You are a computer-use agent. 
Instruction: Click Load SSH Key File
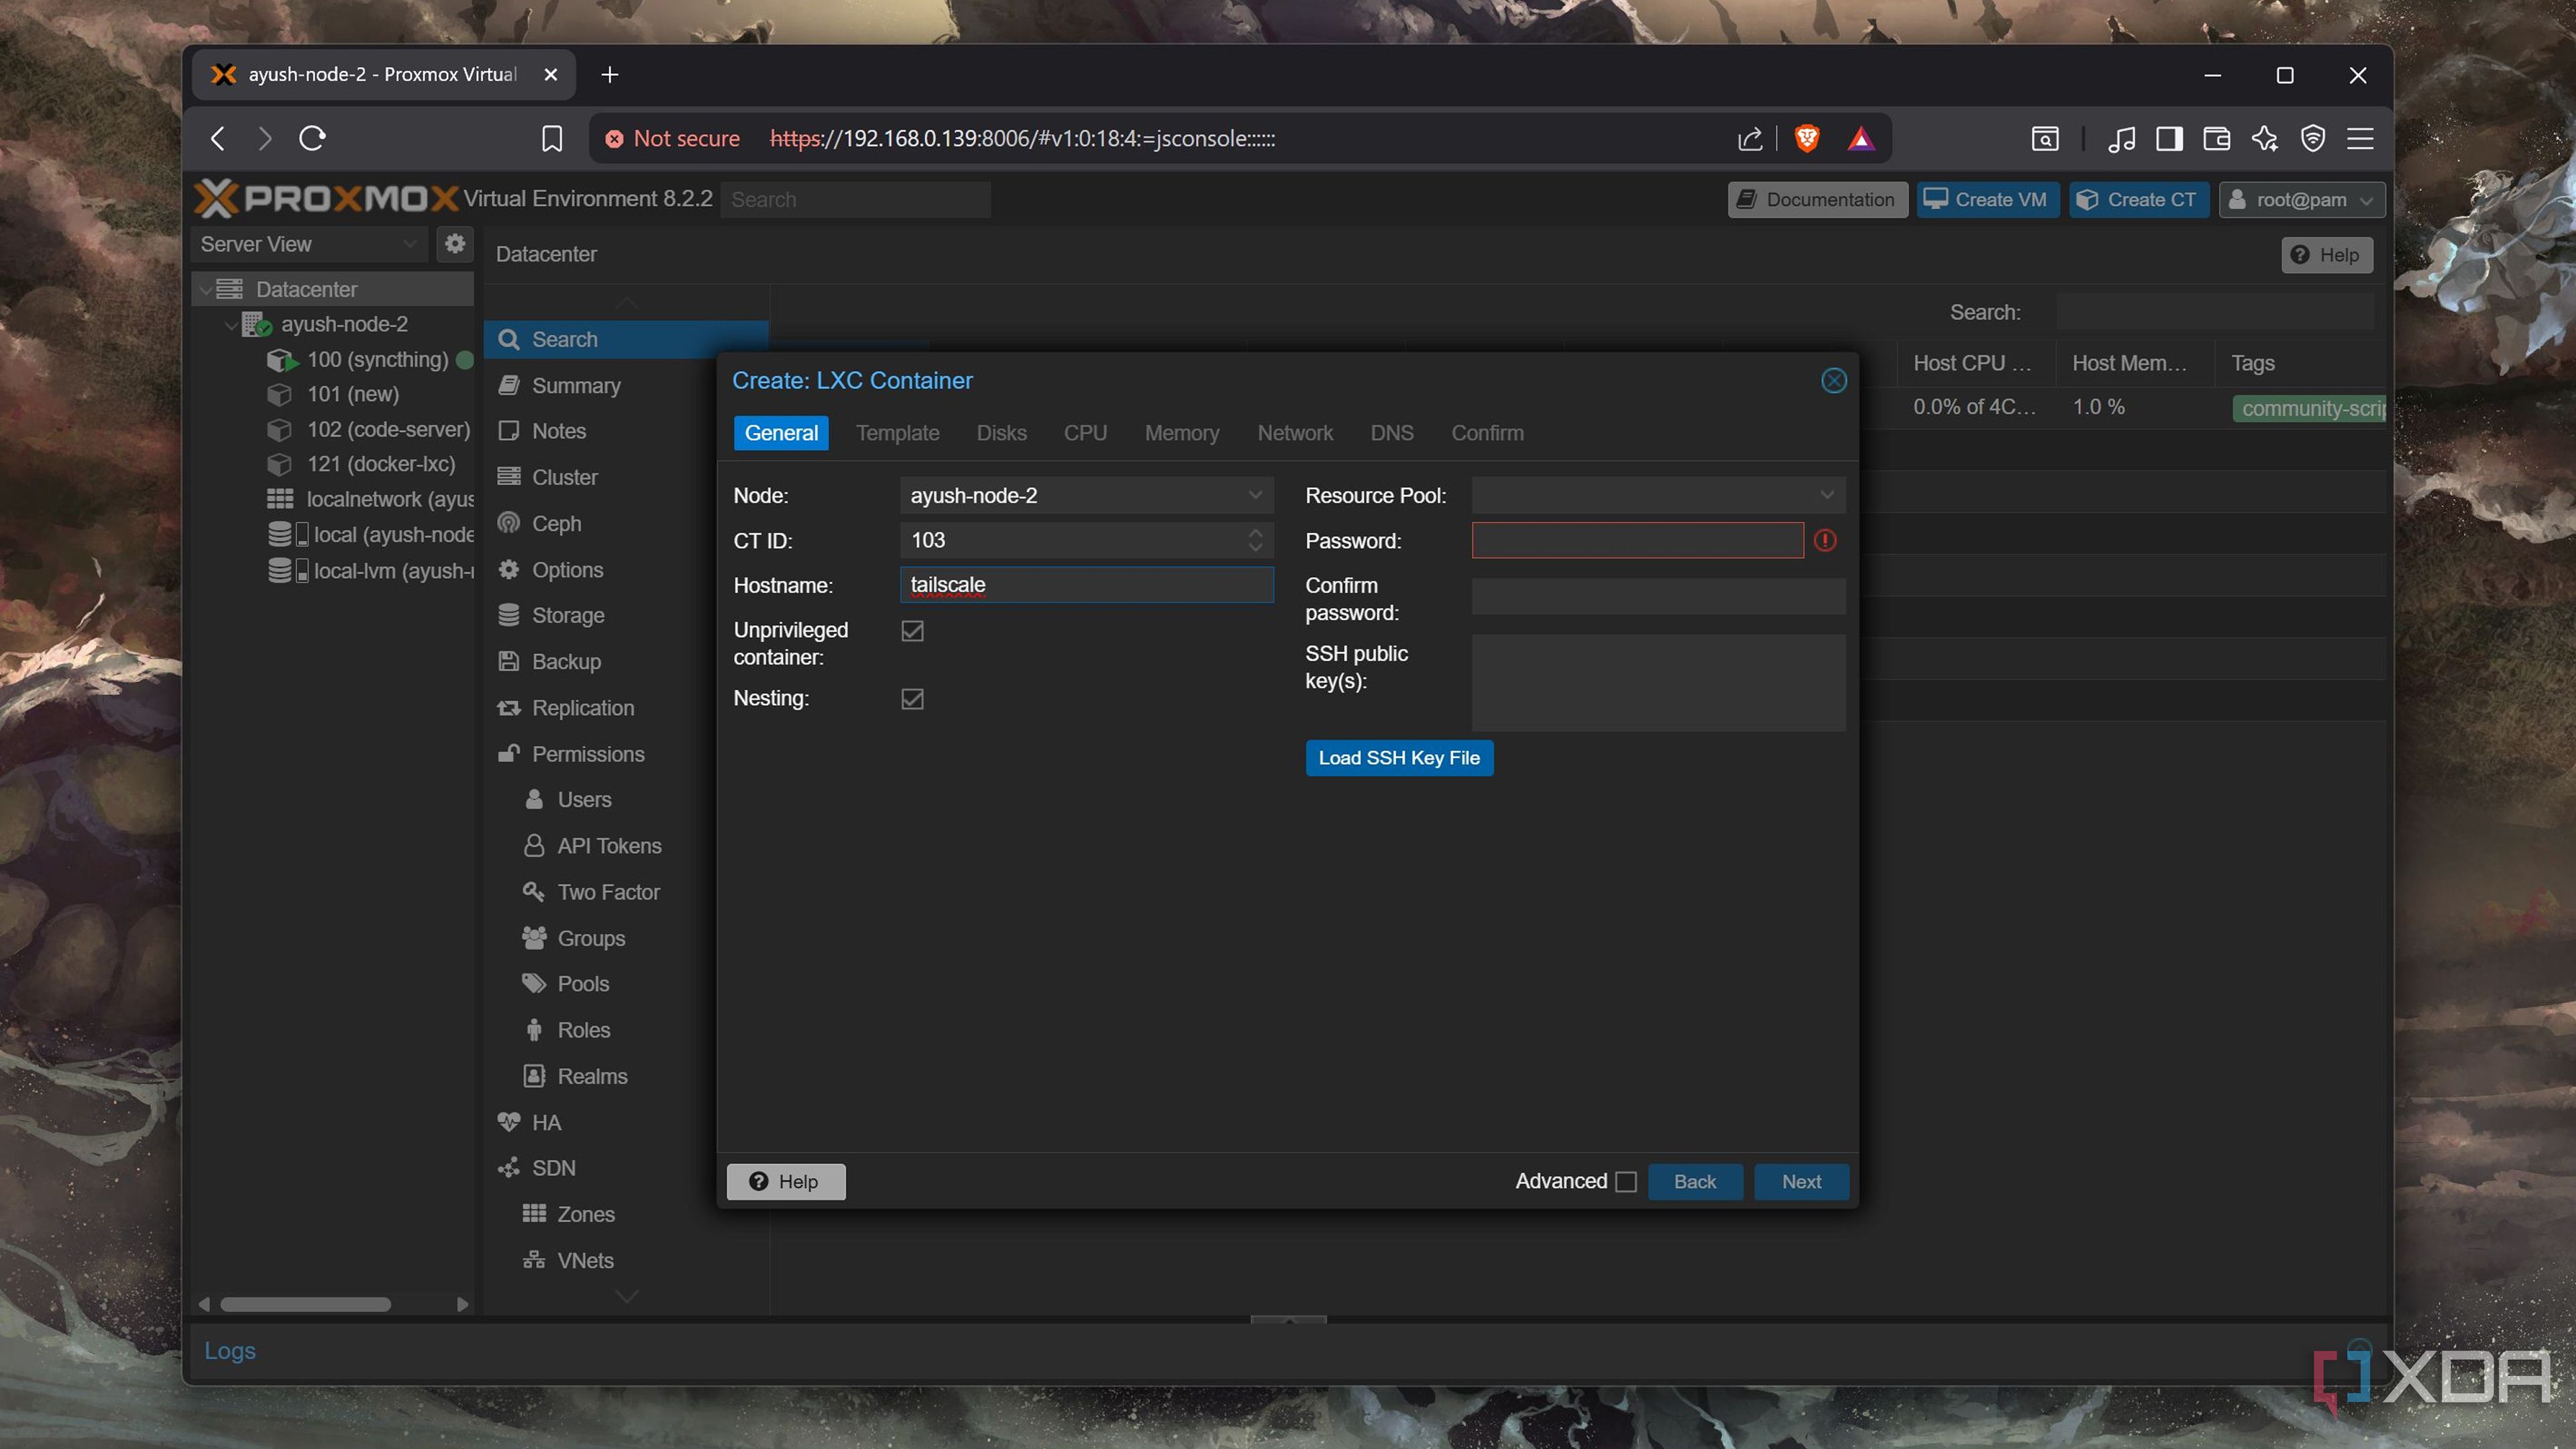pos(1399,758)
